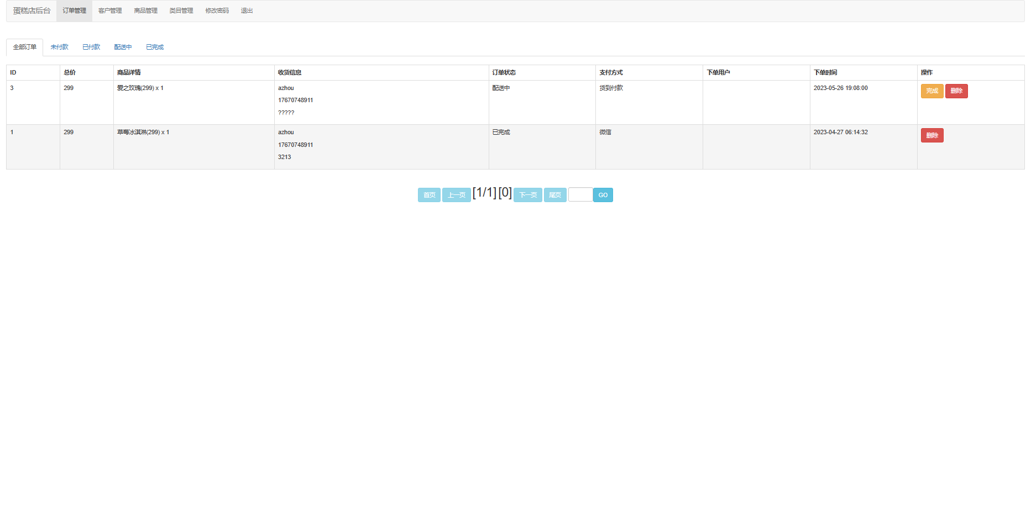Switch to the 未付款 tab
Image resolution: width=1031 pixels, height=523 pixels.
point(59,47)
